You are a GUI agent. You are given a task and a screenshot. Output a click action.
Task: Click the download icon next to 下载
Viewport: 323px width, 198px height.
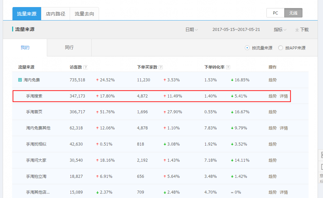click(296, 30)
